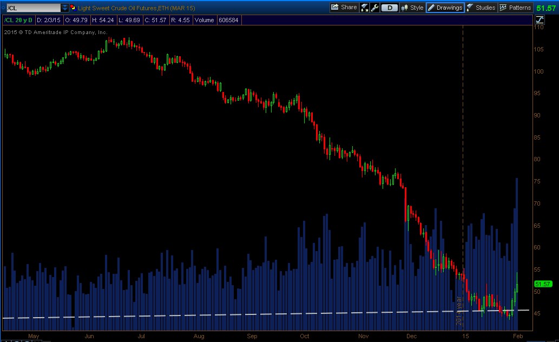Viewport: 559px width, 342px height.
Task: Click the colored squares link icon
Action: click(x=73, y=8)
